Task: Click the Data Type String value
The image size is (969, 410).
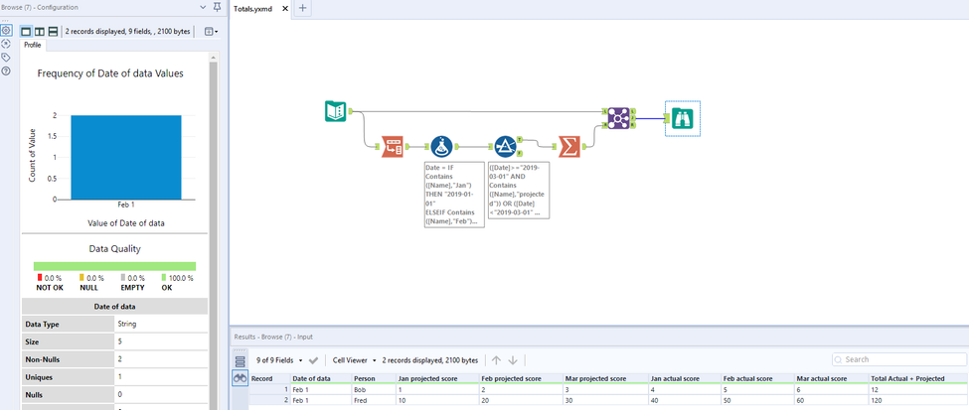Action: pos(161,324)
